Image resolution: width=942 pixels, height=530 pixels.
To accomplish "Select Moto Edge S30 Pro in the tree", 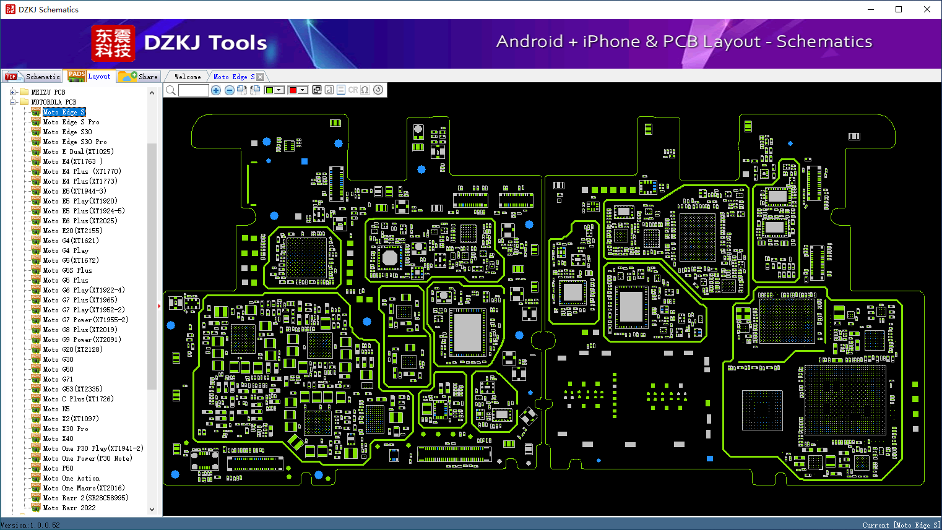I will 75,142.
